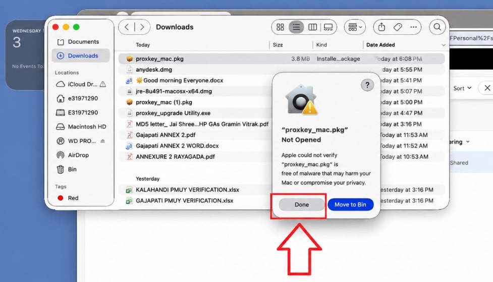Image resolution: width=493 pixels, height=282 pixels.
Task: Click the Kind column header
Action: coord(321,44)
